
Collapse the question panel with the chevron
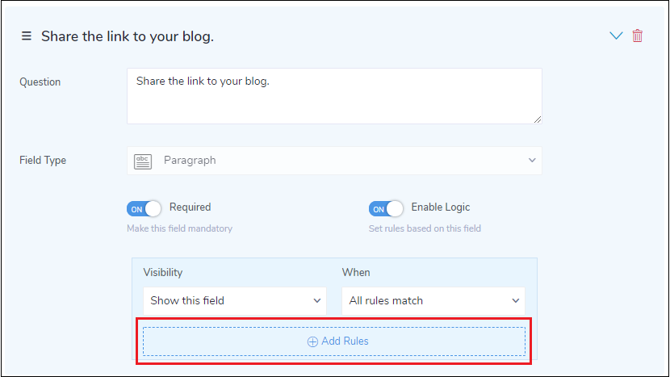pyautogui.click(x=616, y=36)
